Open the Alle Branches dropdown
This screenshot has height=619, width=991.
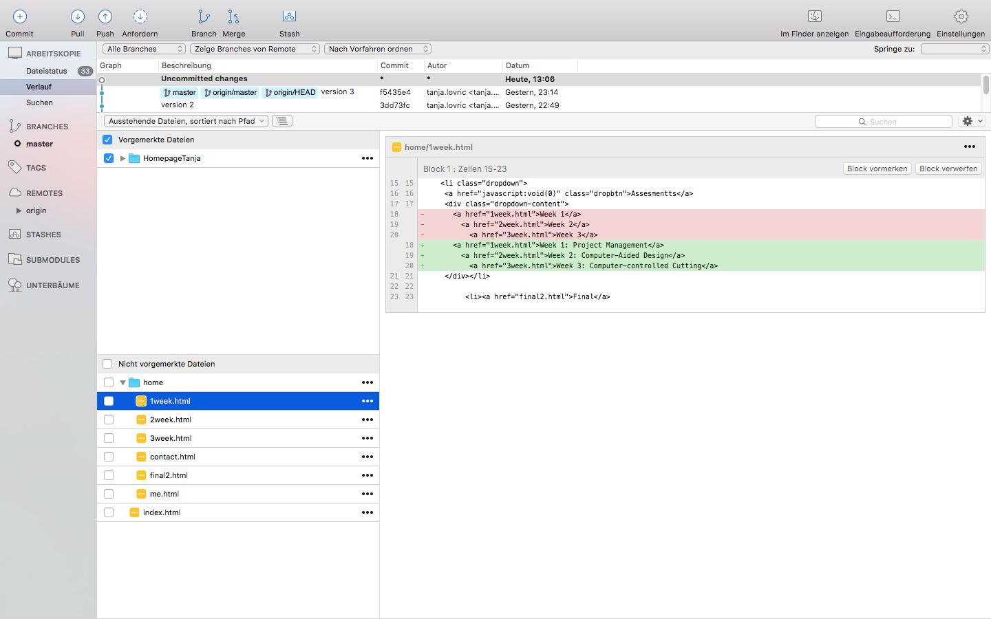144,49
